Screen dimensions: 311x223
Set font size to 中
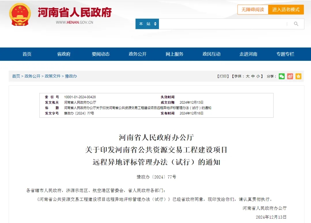pyautogui.click(x=253, y=76)
